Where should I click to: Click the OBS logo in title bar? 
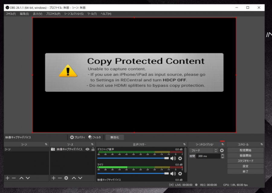[x=7, y=8]
